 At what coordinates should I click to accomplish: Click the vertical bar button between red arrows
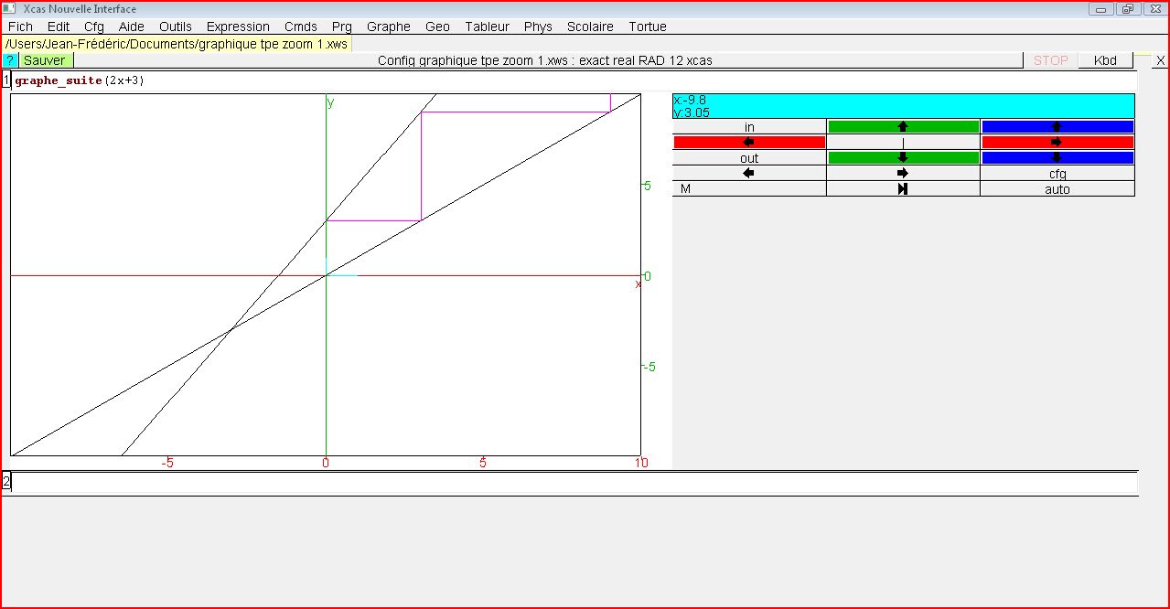click(x=903, y=143)
